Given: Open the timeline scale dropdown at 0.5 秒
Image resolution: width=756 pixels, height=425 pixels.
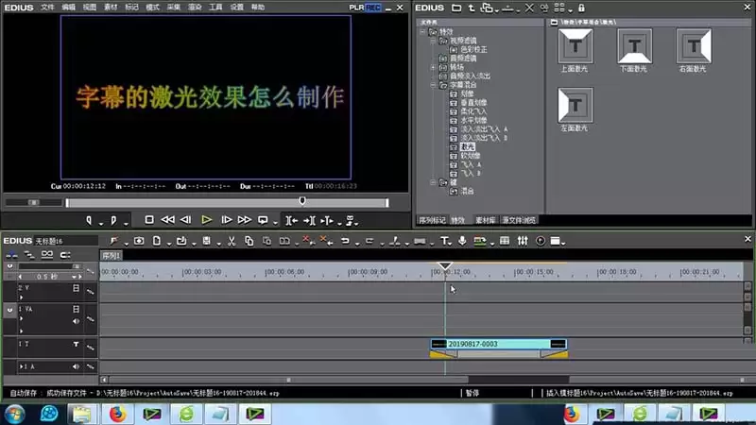Looking at the screenshot, I should [74, 277].
